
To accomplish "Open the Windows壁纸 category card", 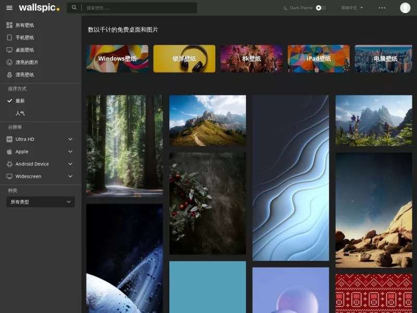I will pyautogui.click(x=117, y=58).
